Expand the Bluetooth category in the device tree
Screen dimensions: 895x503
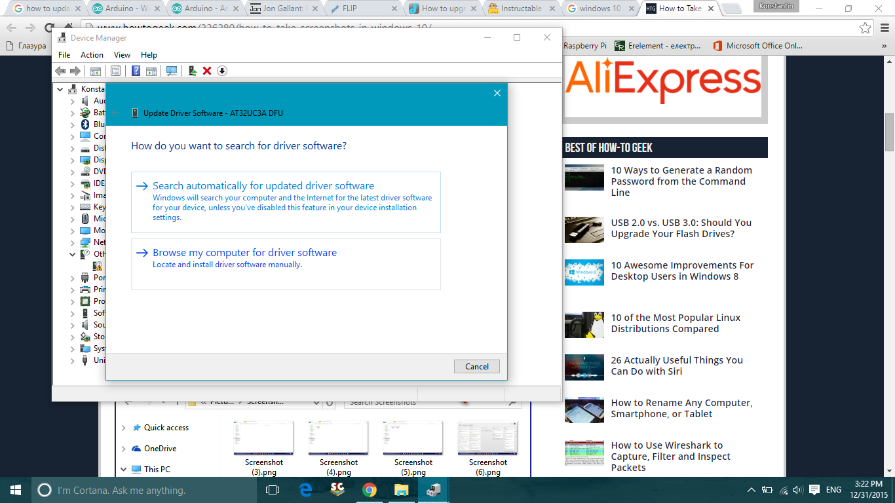click(x=73, y=124)
